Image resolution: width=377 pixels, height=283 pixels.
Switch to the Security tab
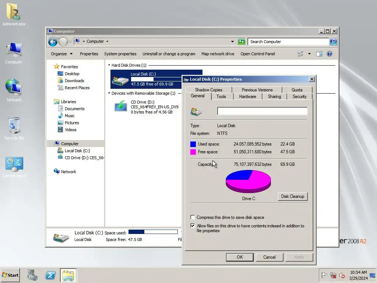pyautogui.click(x=299, y=97)
